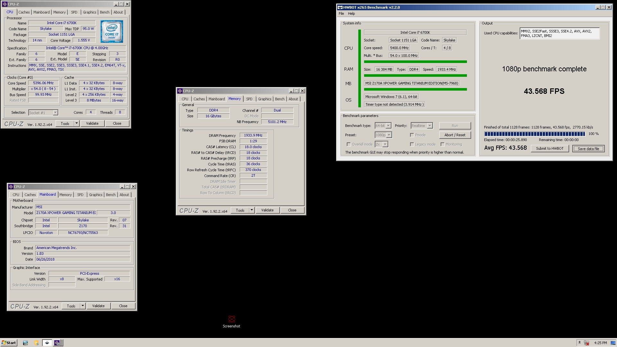Toggle the Pmode checkbox
This screenshot has height=347, width=617.
tap(412, 135)
